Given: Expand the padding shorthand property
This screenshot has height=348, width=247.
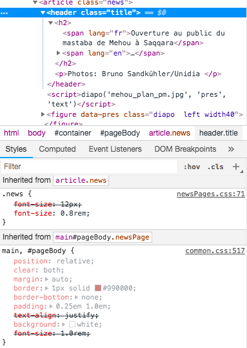Looking at the screenshot, I should pos(51,307).
